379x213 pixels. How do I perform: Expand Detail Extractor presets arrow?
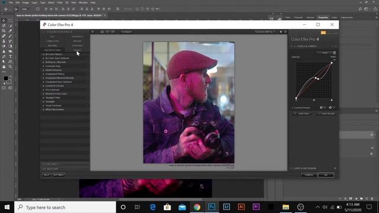pyautogui.click(x=43, y=70)
